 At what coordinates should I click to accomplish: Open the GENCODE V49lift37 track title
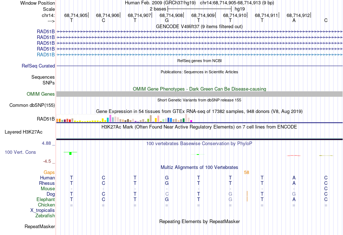pyautogui.click(x=199, y=26)
